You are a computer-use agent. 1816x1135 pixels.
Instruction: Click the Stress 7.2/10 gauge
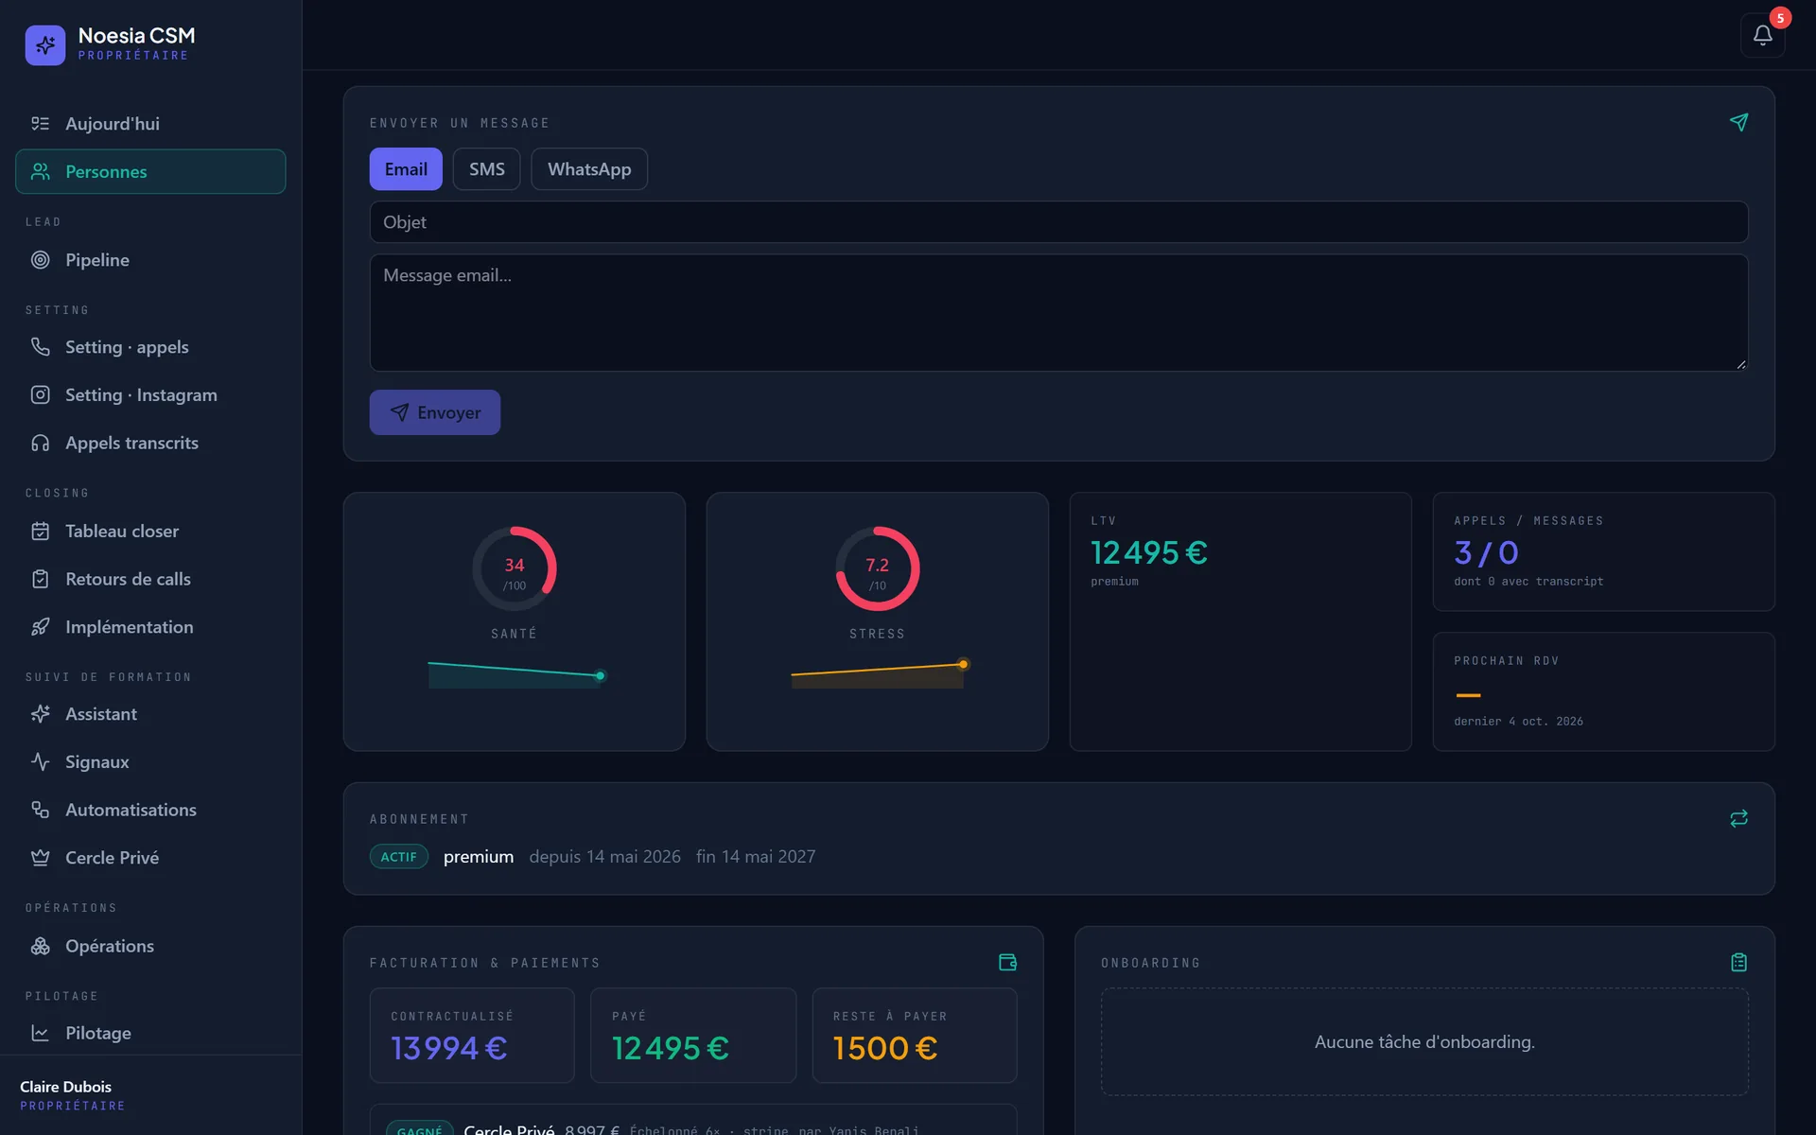coord(878,568)
